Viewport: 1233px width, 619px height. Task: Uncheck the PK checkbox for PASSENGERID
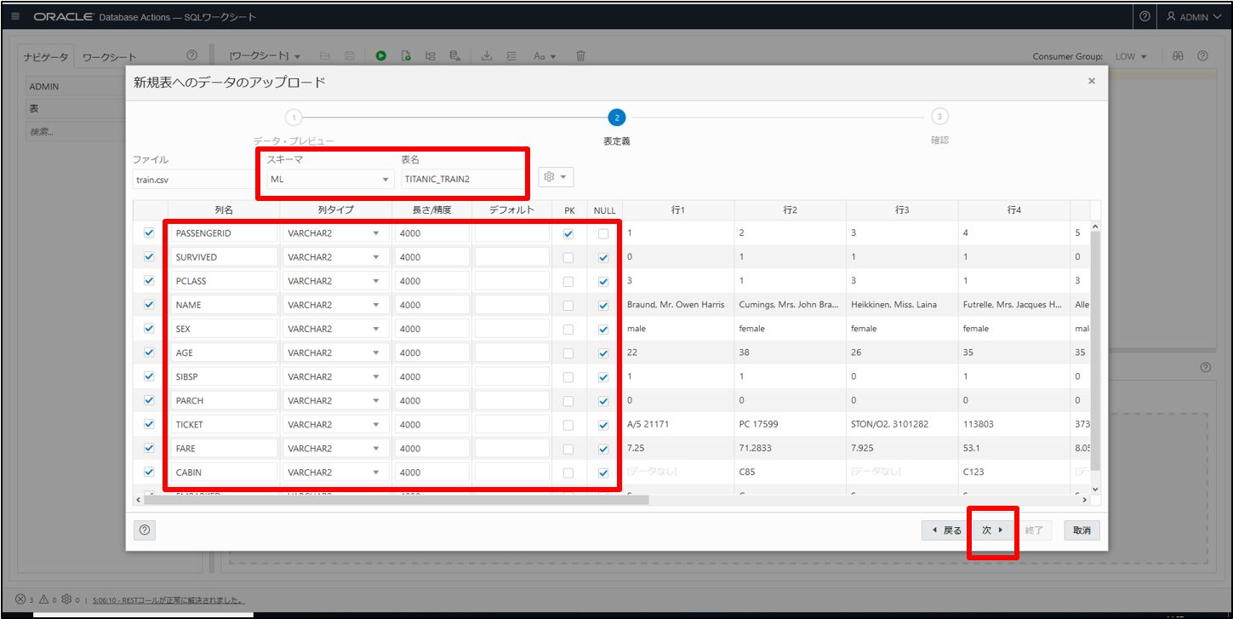pos(568,233)
